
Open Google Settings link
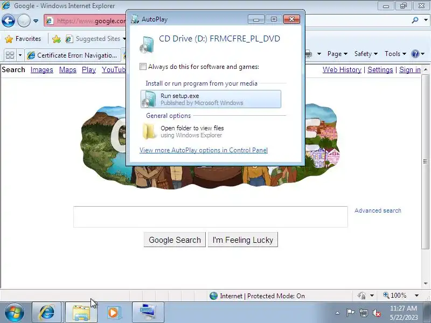380,70
